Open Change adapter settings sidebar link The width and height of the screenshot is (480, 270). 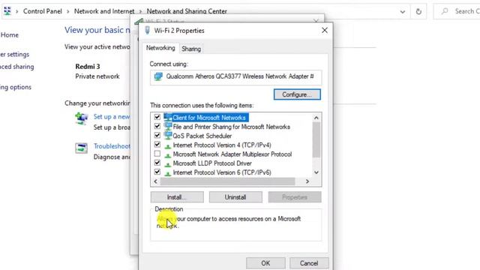pyautogui.click(x=14, y=54)
